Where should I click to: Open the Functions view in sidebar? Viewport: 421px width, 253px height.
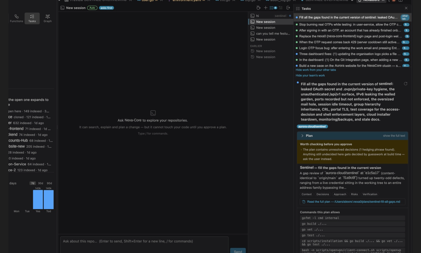17,18
